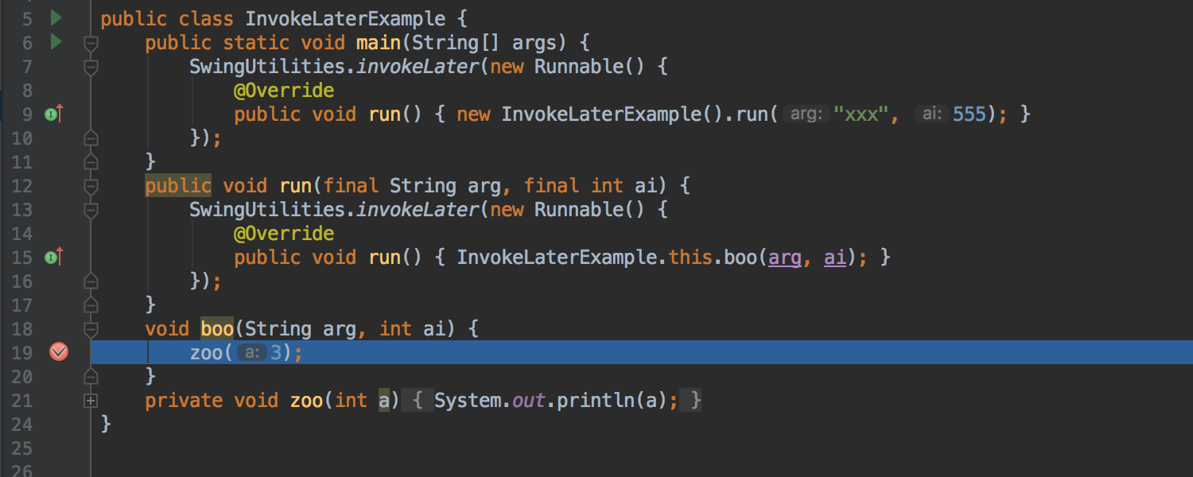Click the fold end marker on line 20
The image size is (1193, 477).
pyautogui.click(x=91, y=376)
